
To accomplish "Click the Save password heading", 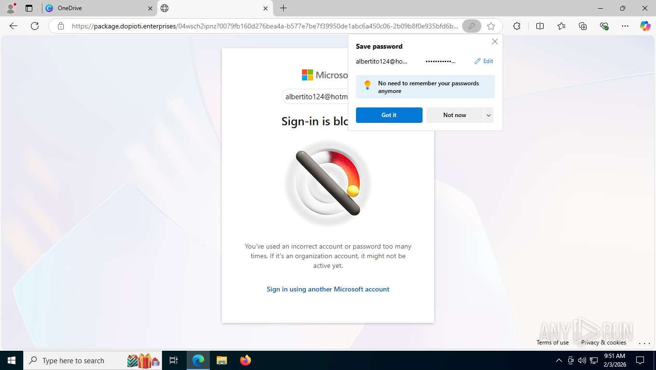I will click(x=379, y=46).
